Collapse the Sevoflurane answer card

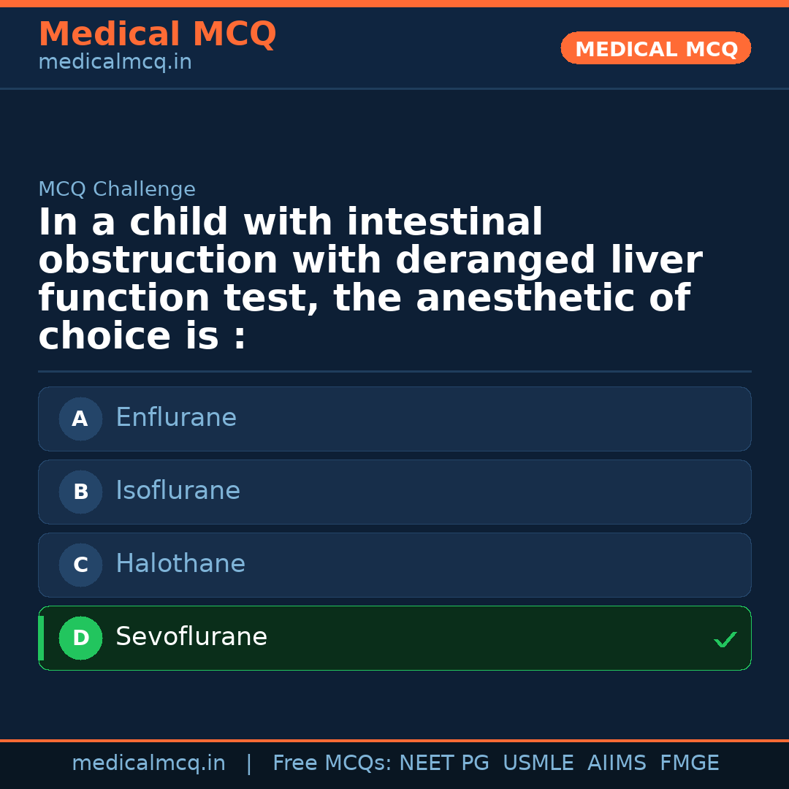click(394, 638)
